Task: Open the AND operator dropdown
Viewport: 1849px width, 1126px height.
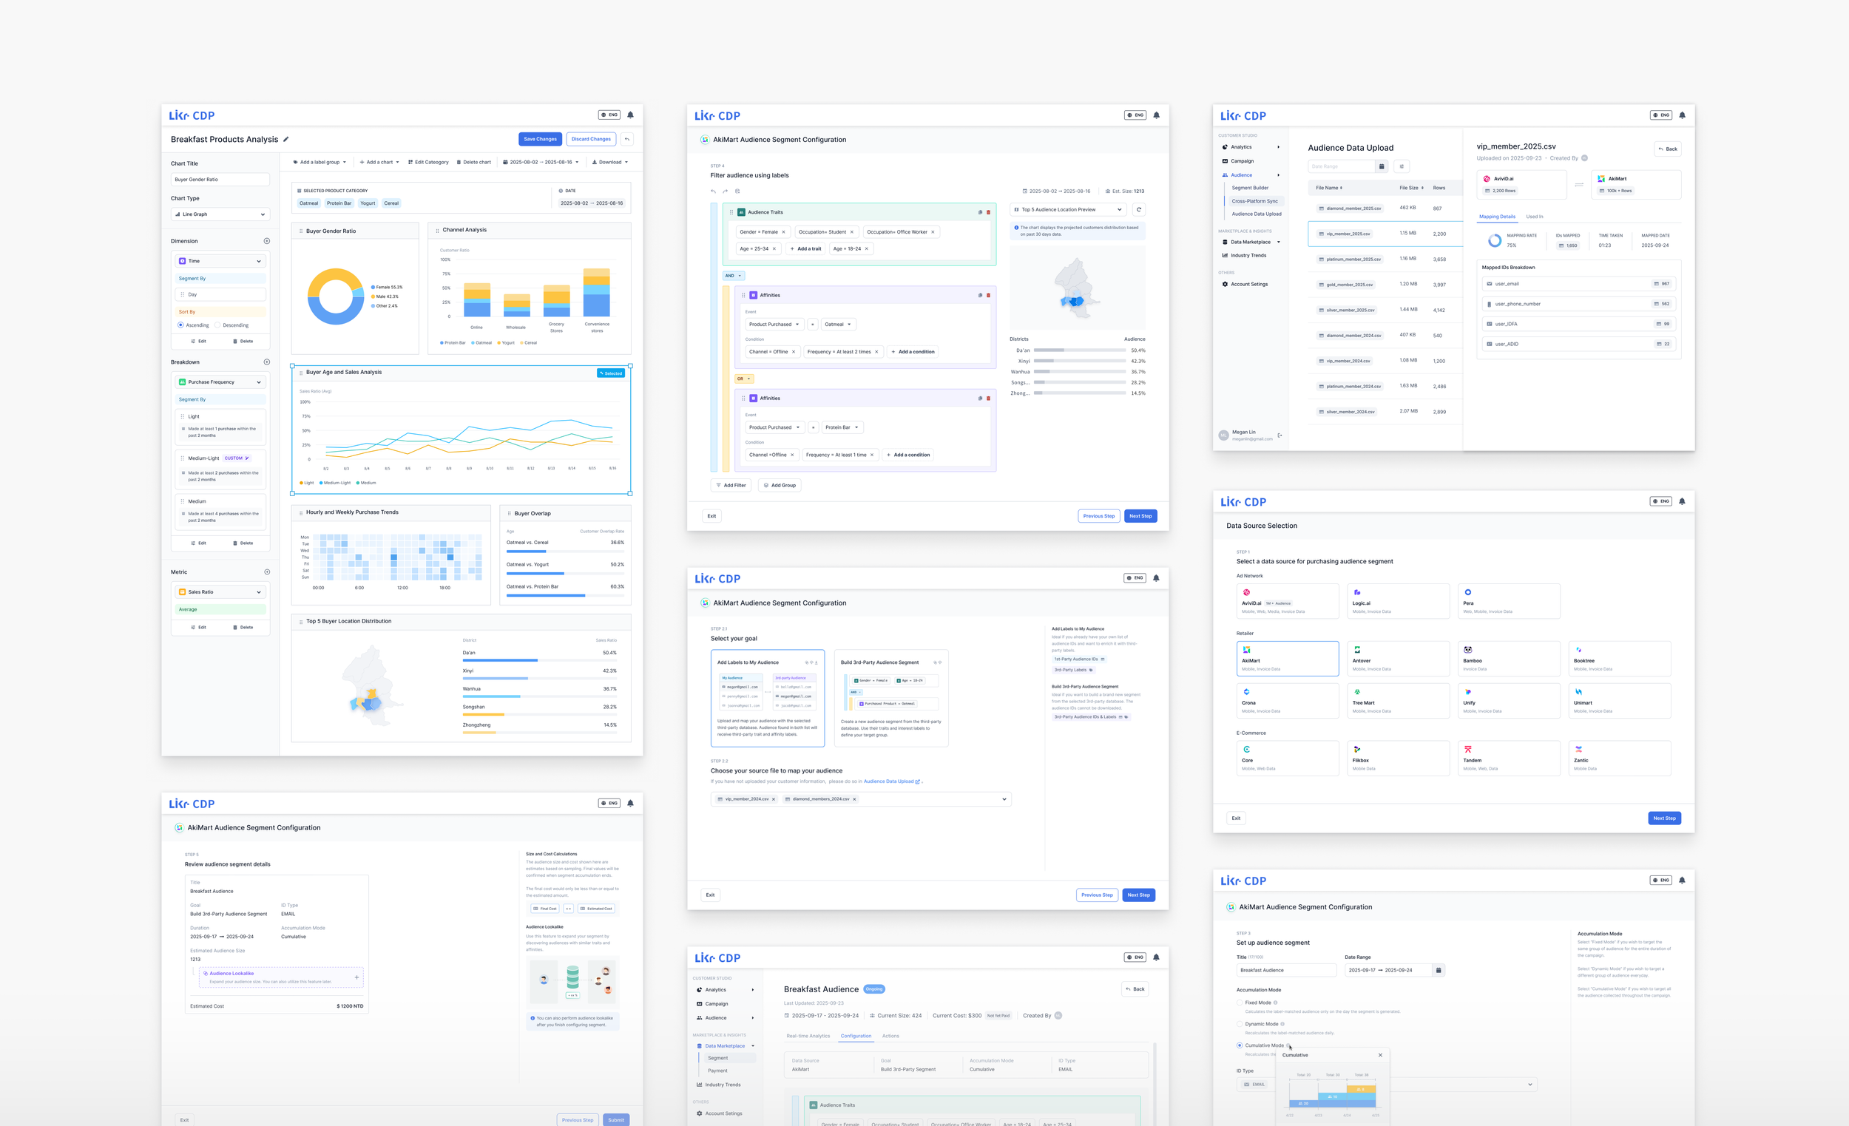Action: [x=733, y=276]
